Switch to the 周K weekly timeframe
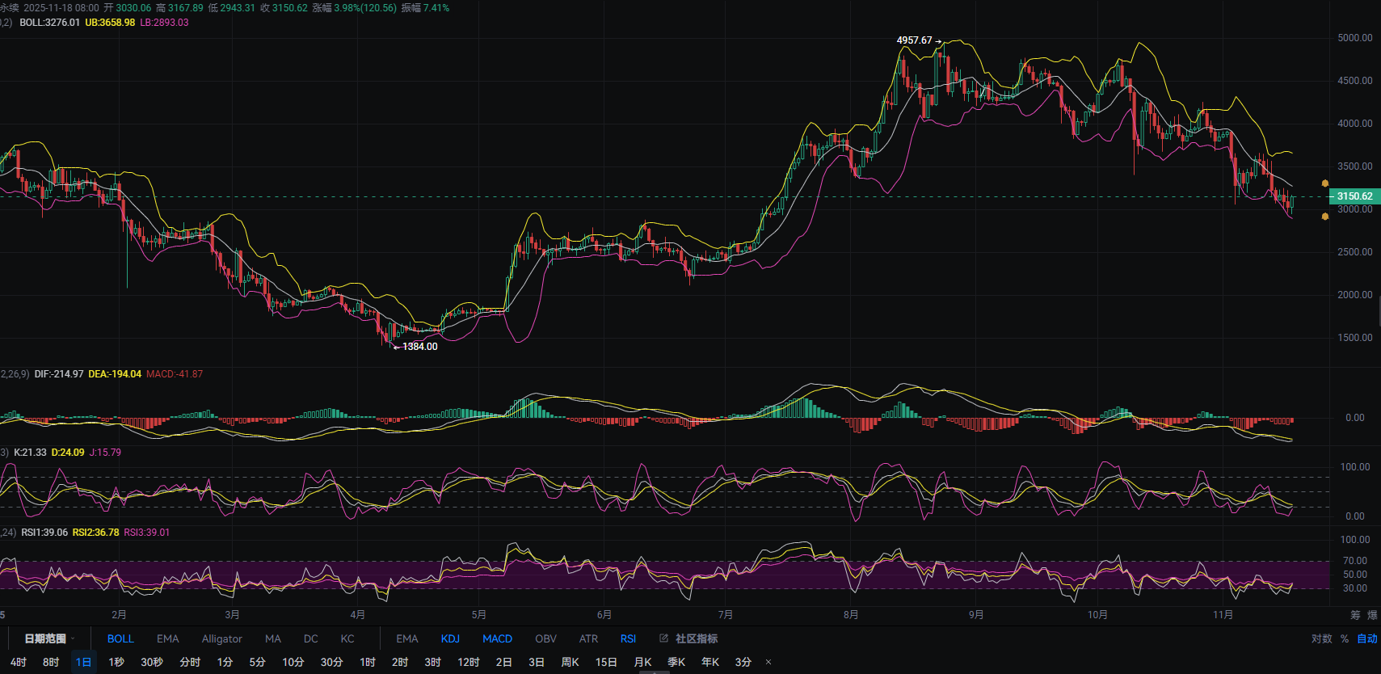Image resolution: width=1381 pixels, height=674 pixels. point(570,662)
